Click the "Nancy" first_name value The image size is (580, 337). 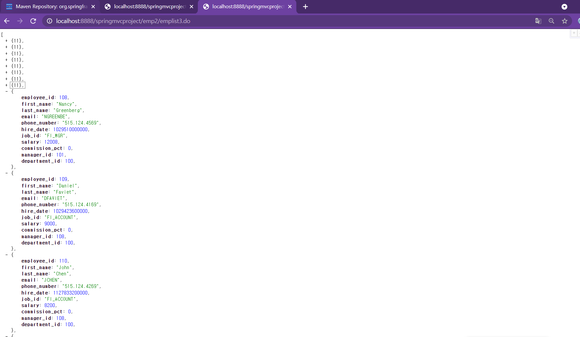[65, 104]
